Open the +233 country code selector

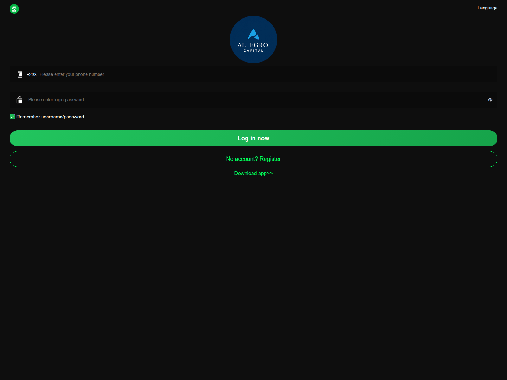point(31,75)
